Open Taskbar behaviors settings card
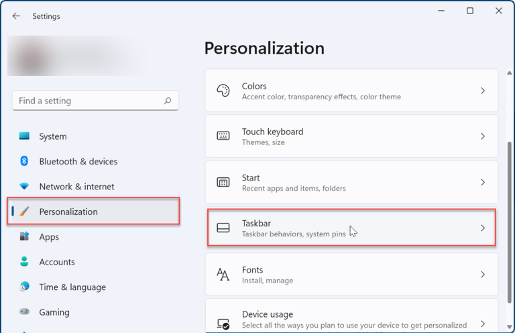Image resolution: width=515 pixels, height=333 pixels. [351, 228]
